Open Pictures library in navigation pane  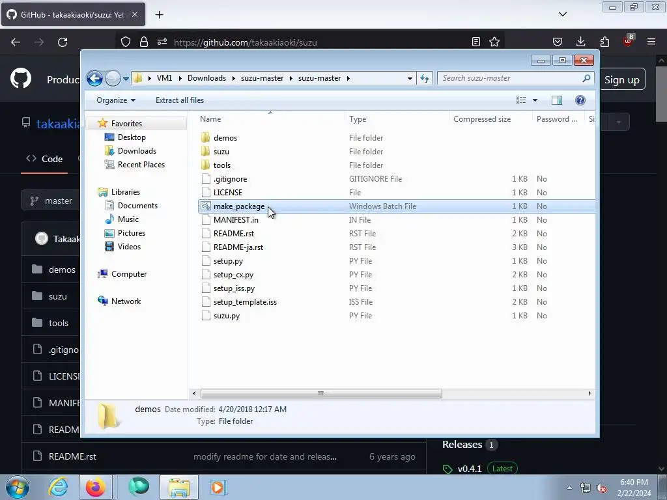[132, 232]
